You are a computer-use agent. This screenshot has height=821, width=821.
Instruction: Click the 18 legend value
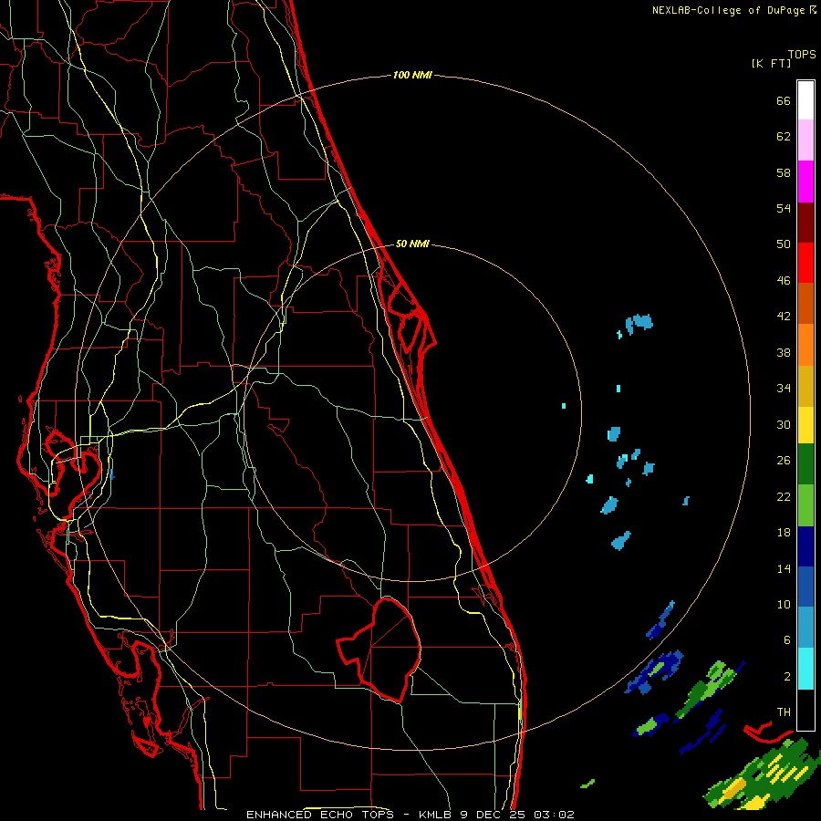(x=784, y=533)
